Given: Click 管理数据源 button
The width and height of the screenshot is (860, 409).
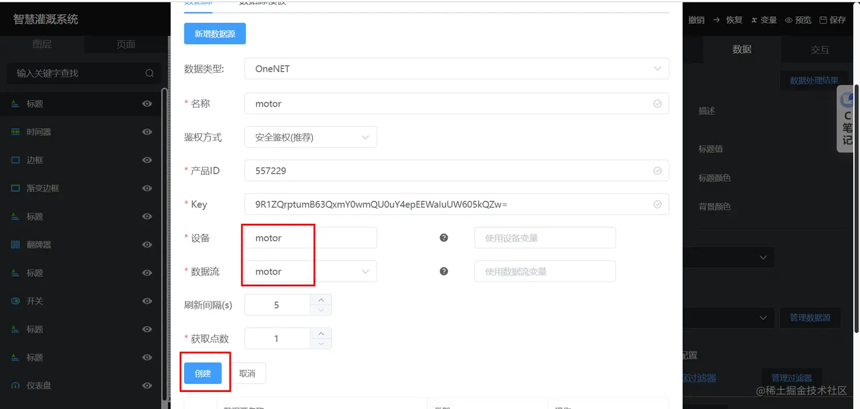Looking at the screenshot, I should pos(810,318).
